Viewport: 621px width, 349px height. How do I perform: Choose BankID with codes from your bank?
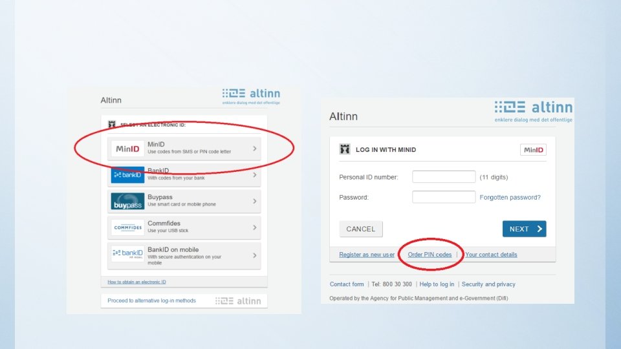[184, 175]
